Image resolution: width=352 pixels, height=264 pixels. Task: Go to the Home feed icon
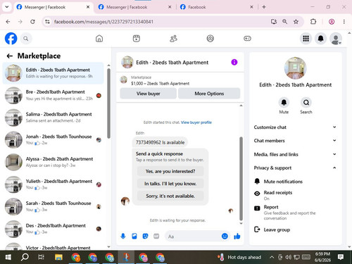[x=99, y=39]
